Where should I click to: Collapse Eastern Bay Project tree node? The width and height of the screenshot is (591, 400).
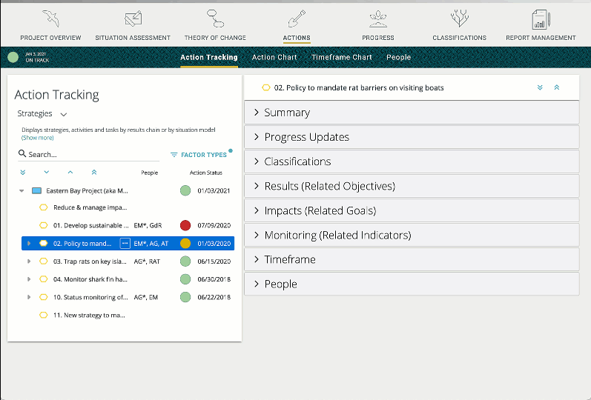tap(22, 190)
